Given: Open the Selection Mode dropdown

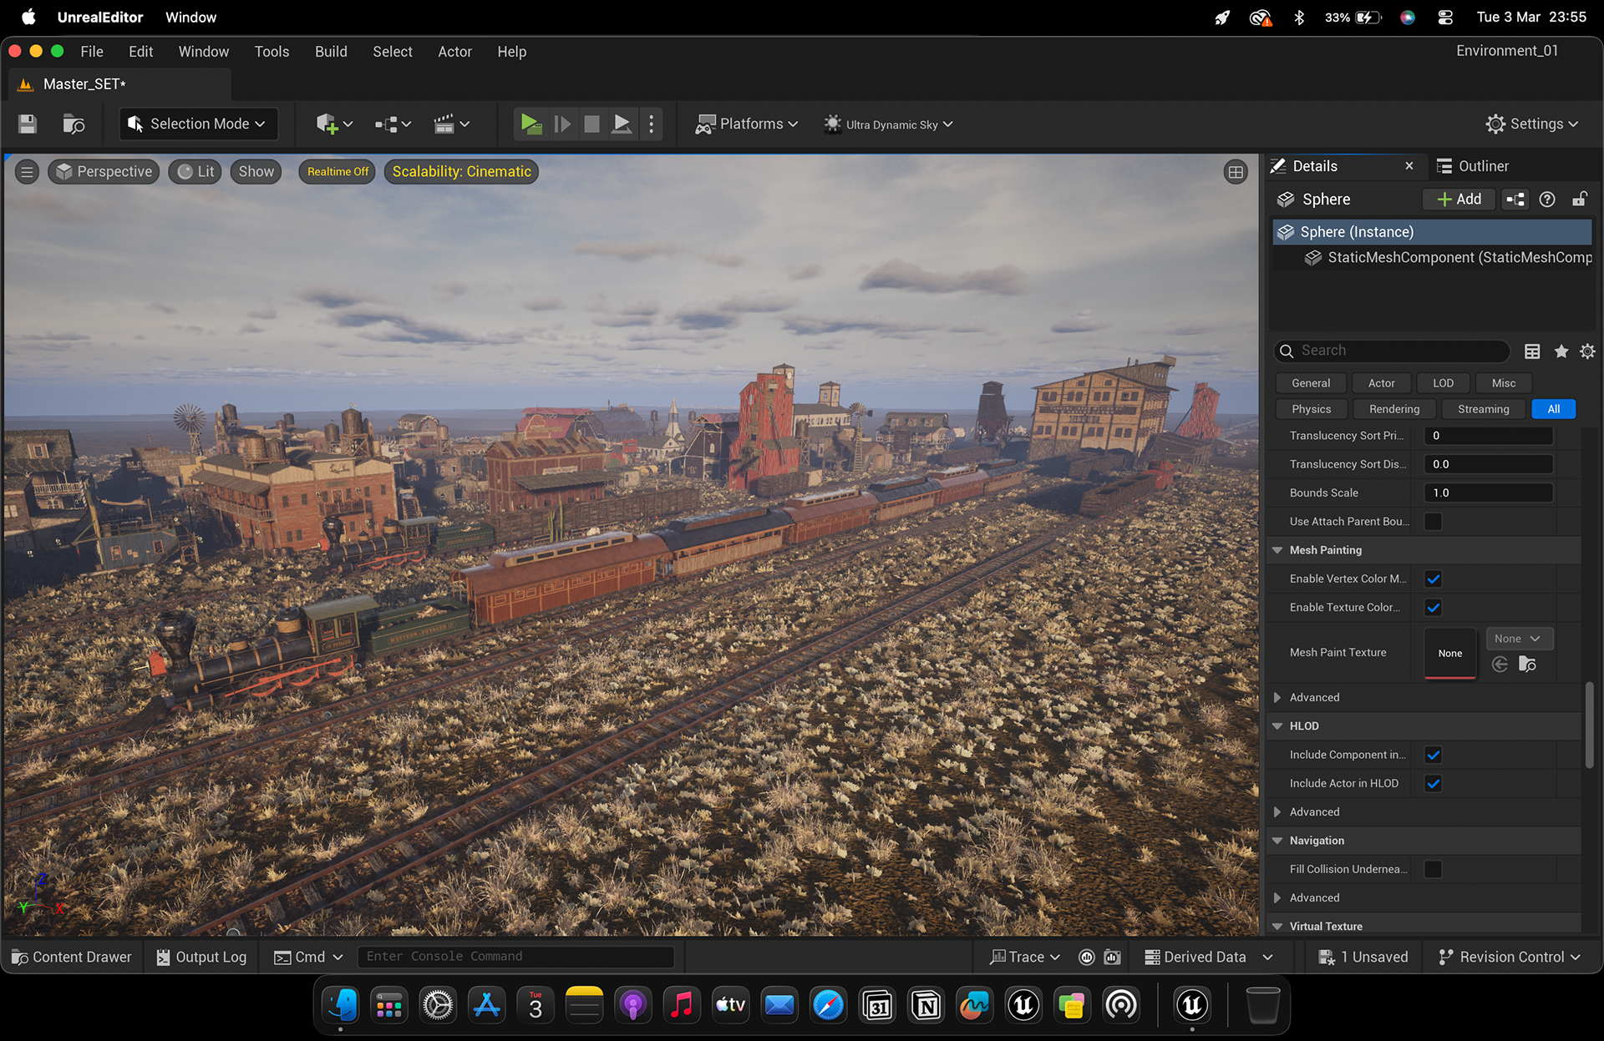Looking at the screenshot, I should (199, 124).
